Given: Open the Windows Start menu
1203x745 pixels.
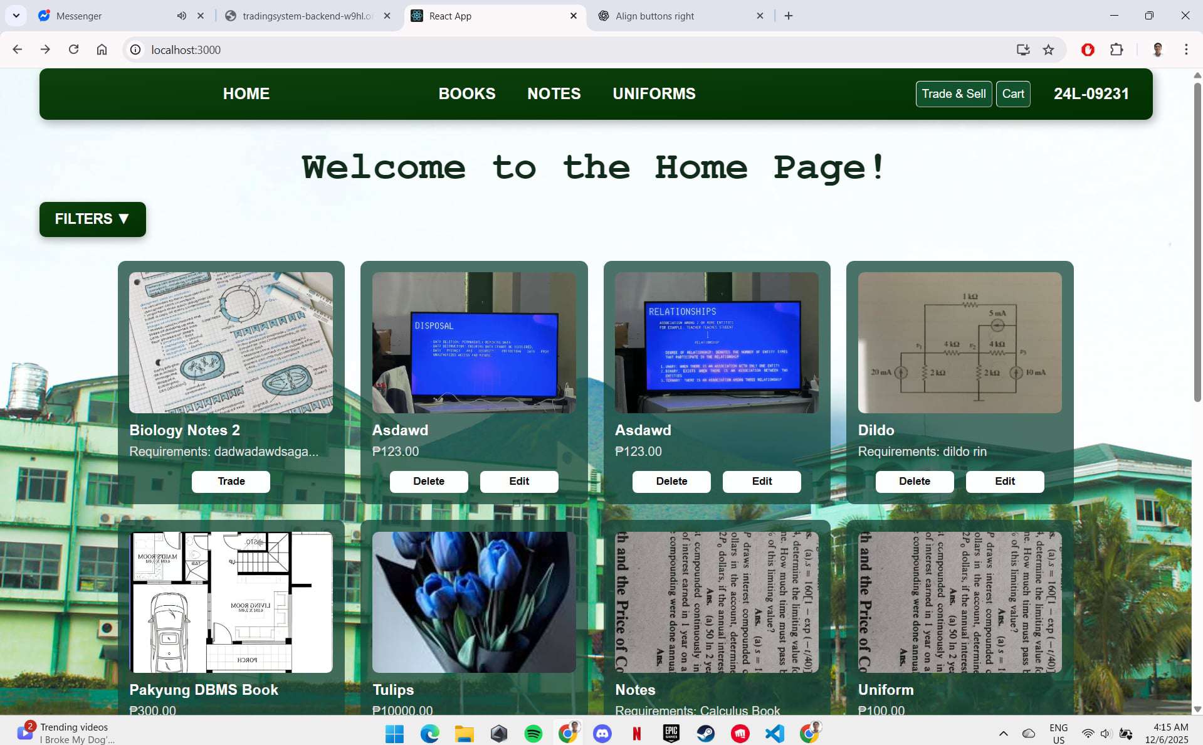Looking at the screenshot, I should tap(394, 733).
